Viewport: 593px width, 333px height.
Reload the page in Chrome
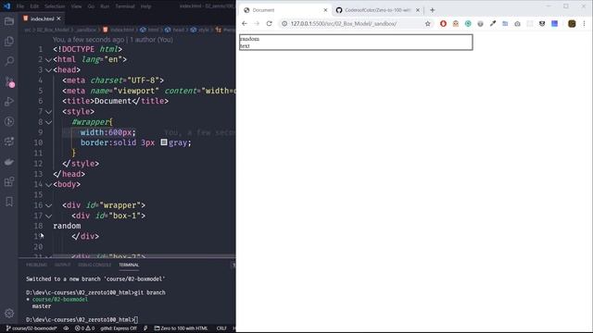[x=270, y=23]
